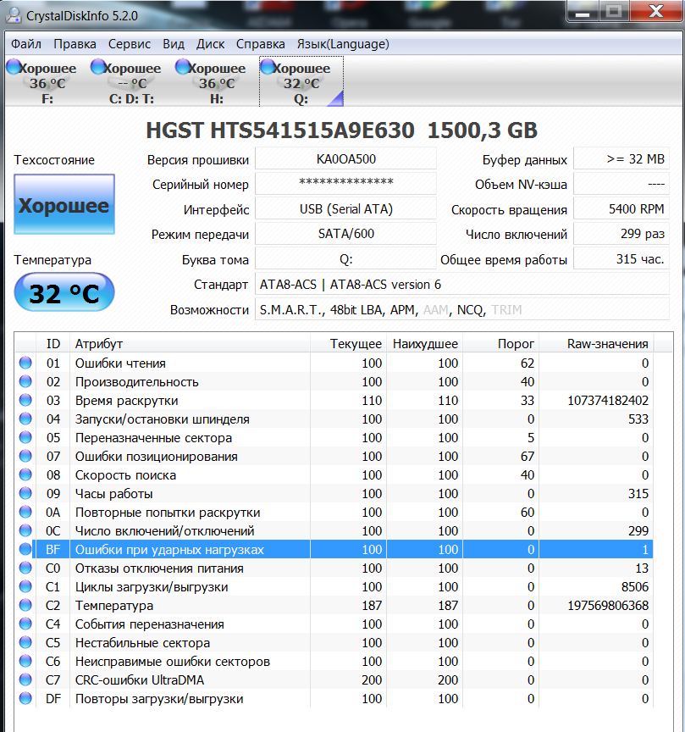
Task: Click the Наихудшее column header
Action: click(424, 344)
